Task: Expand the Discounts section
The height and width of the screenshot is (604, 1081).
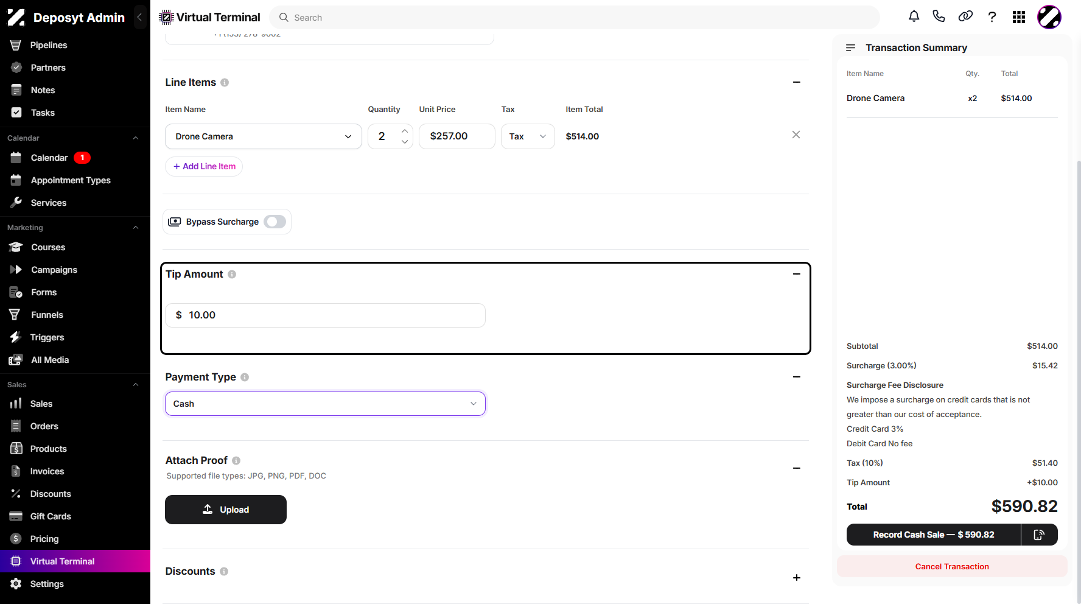Action: click(797, 578)
